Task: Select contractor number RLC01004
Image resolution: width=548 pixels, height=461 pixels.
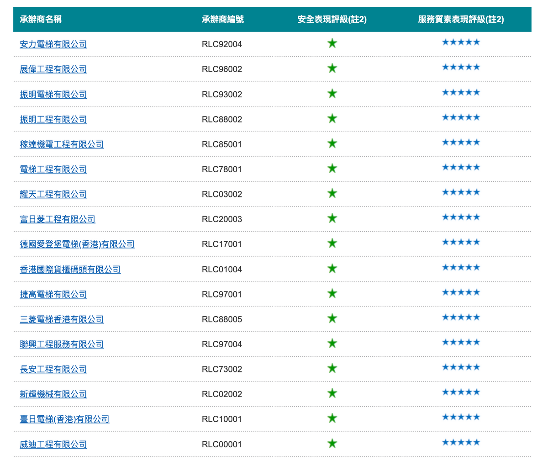Action: pos(222,270)
